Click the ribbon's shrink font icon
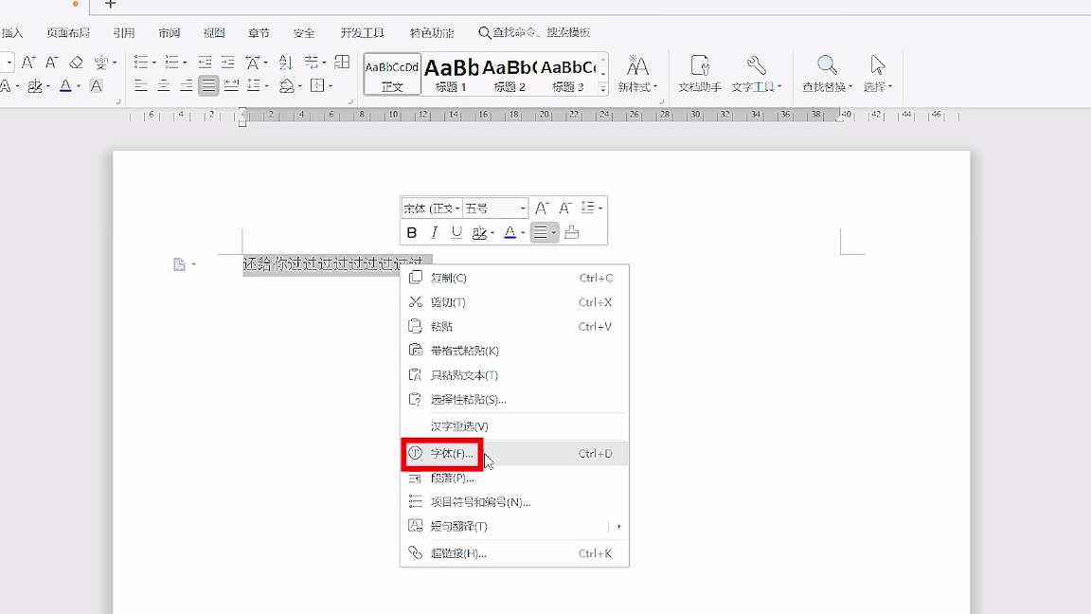 (51, 62)
